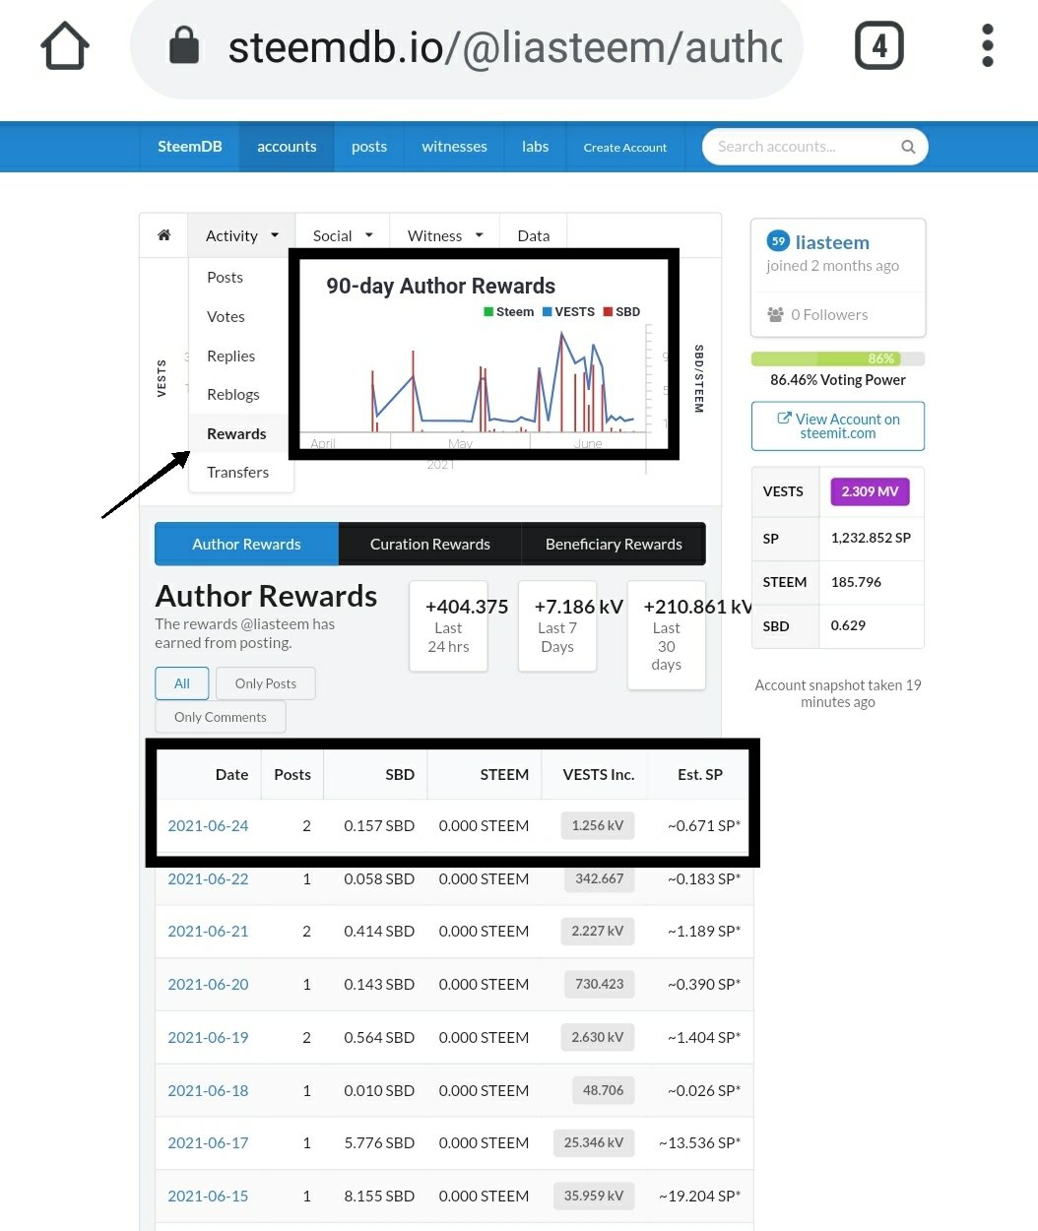Open the browser tab switcher showing 4
The image size is (1038, 1231).
(x=879, y=45)
